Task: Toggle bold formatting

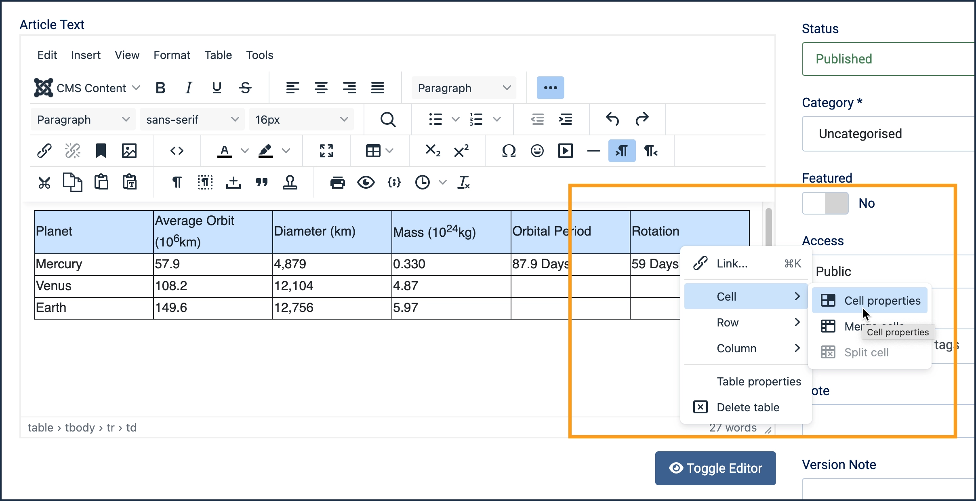Action: (160, 88)
